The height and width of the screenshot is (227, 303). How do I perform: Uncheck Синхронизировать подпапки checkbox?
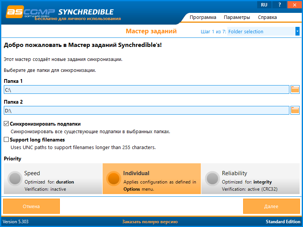pyautogui.click(x=6, y=124)
